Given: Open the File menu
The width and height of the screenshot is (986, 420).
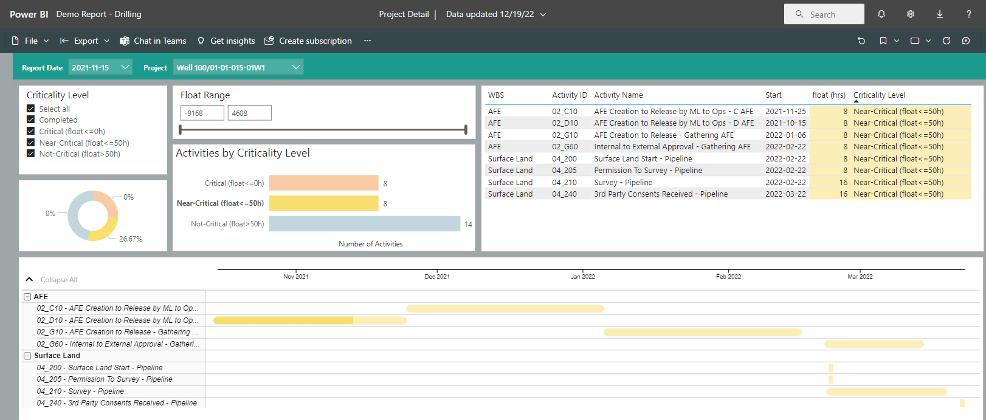Looking at the screenshot, I should [x=30, y=41].
